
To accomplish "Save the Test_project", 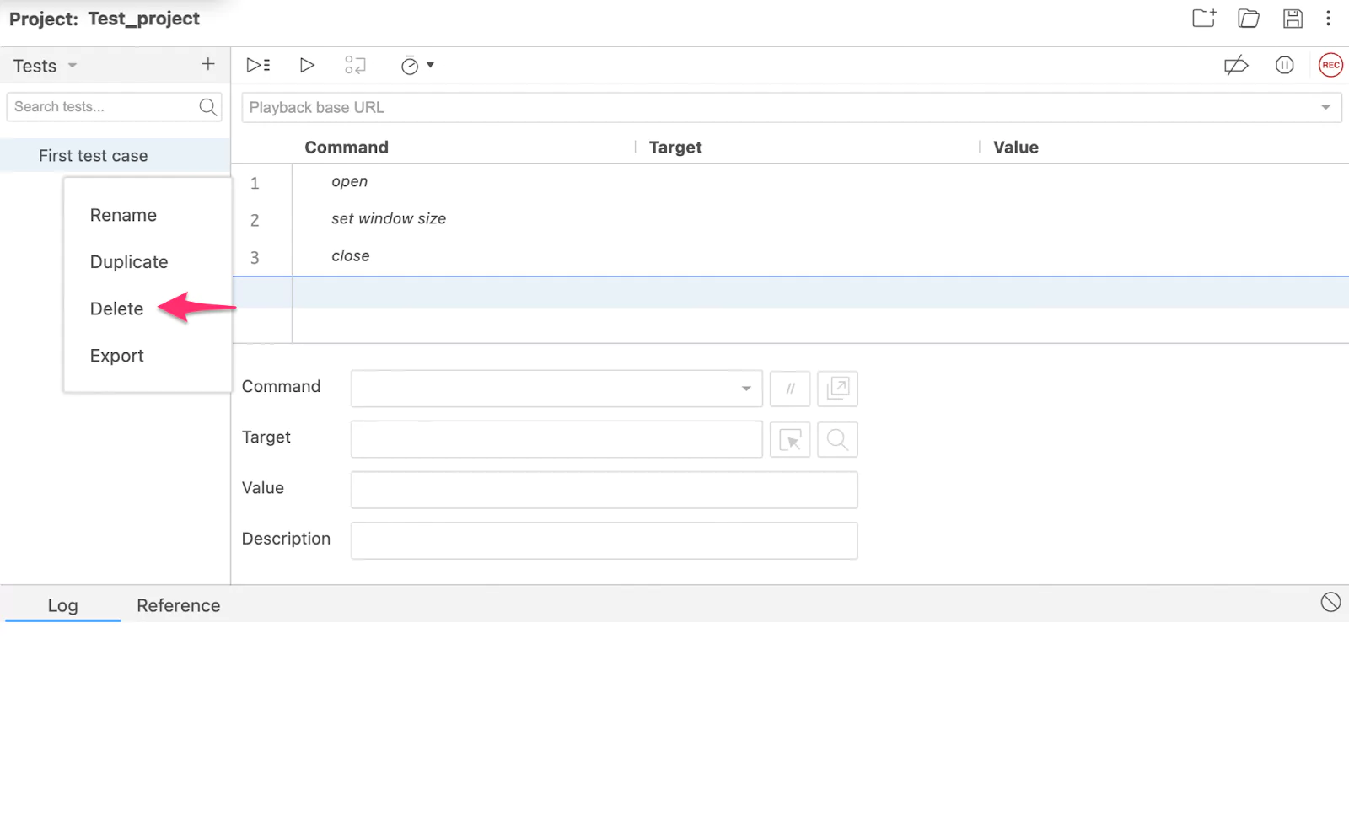I will tap(1293, 18).
